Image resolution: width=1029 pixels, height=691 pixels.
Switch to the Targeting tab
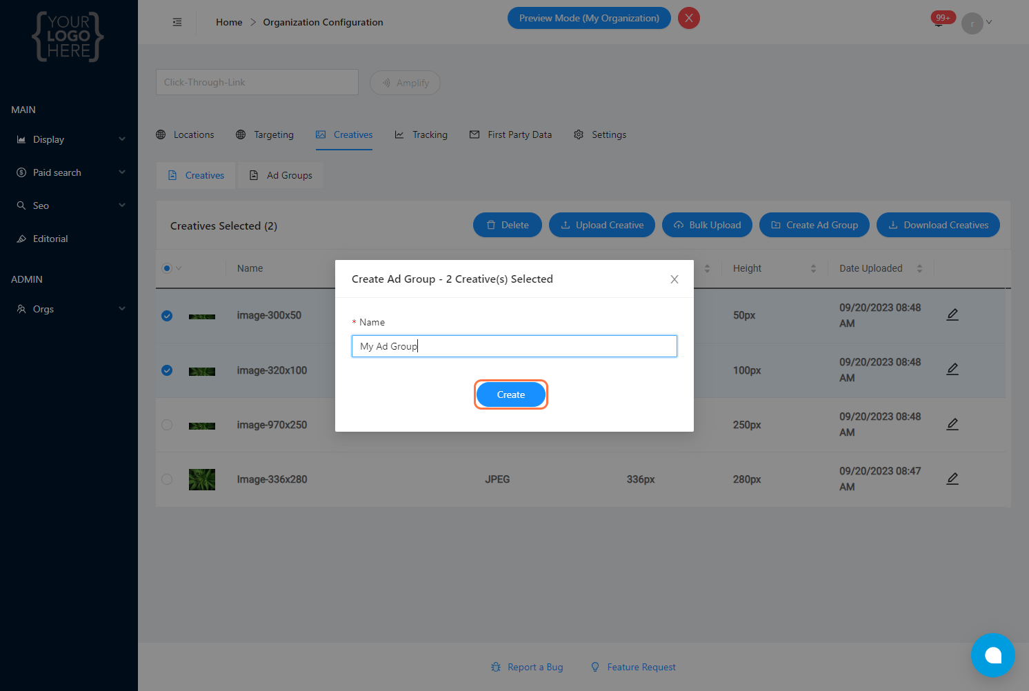click(265, 134)
